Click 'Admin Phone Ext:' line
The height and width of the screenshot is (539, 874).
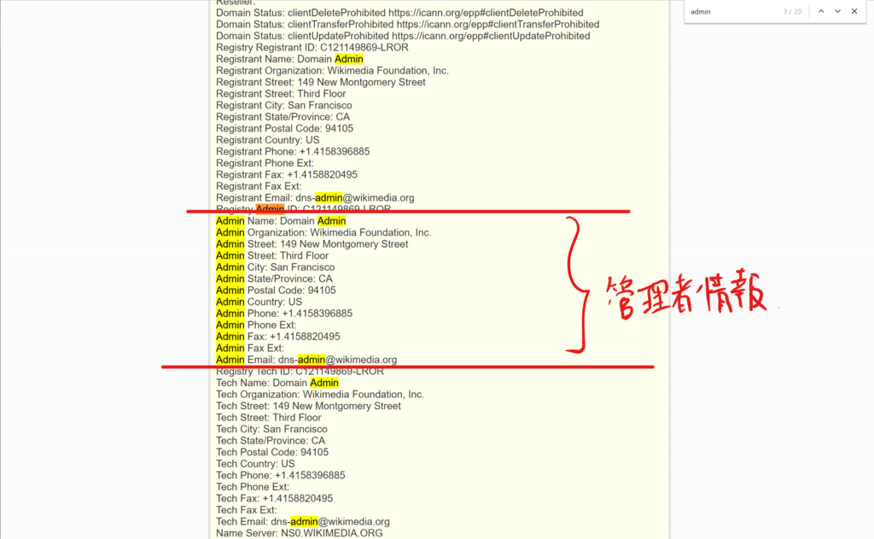(256, 325)
